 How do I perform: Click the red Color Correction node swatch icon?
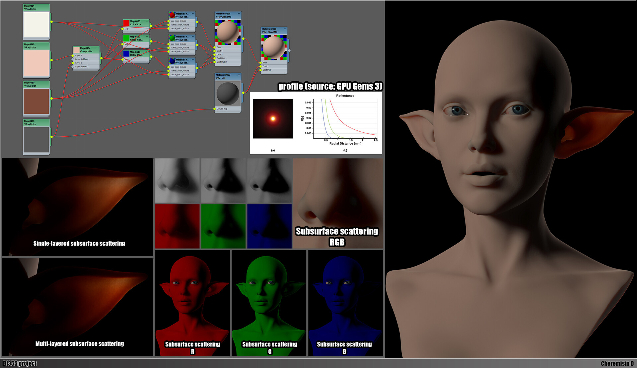126,23
